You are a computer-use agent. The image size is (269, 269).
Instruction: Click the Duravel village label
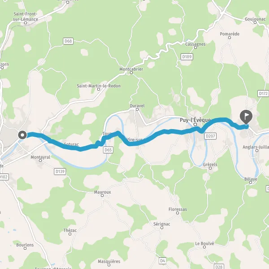click(x=137, y=106)
